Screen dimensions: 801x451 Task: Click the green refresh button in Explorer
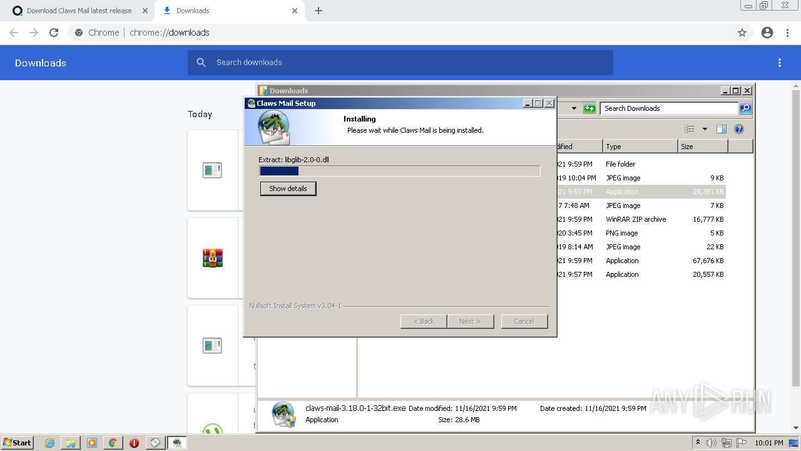pos(589,108)
